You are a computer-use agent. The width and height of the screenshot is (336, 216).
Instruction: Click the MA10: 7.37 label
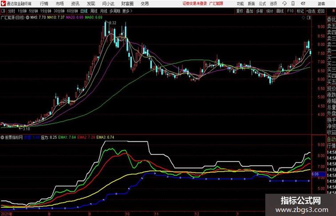(x=56, y=17)
